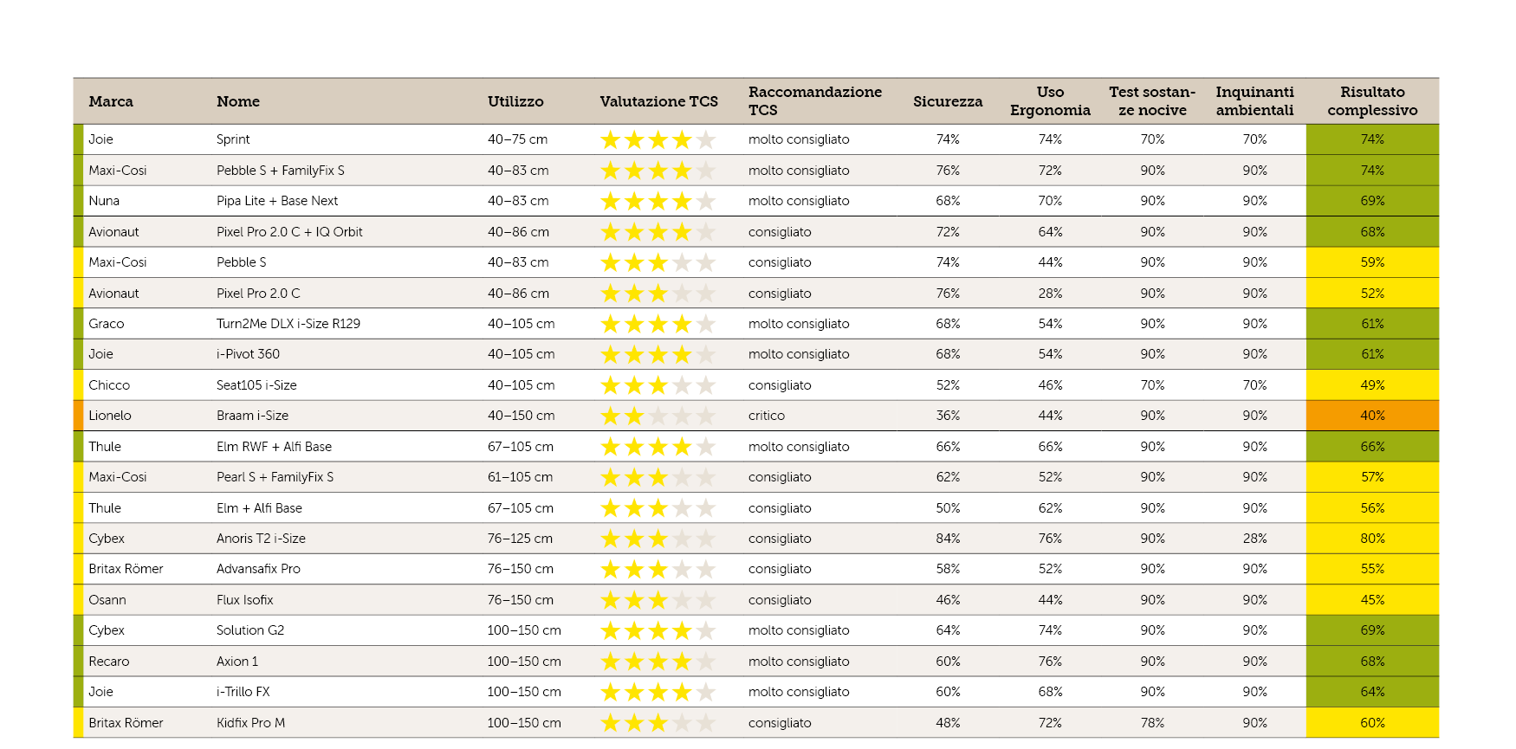Click the 61–105 cm usage cell
This screenshot has width=1516, height=749.
(520, 477)
